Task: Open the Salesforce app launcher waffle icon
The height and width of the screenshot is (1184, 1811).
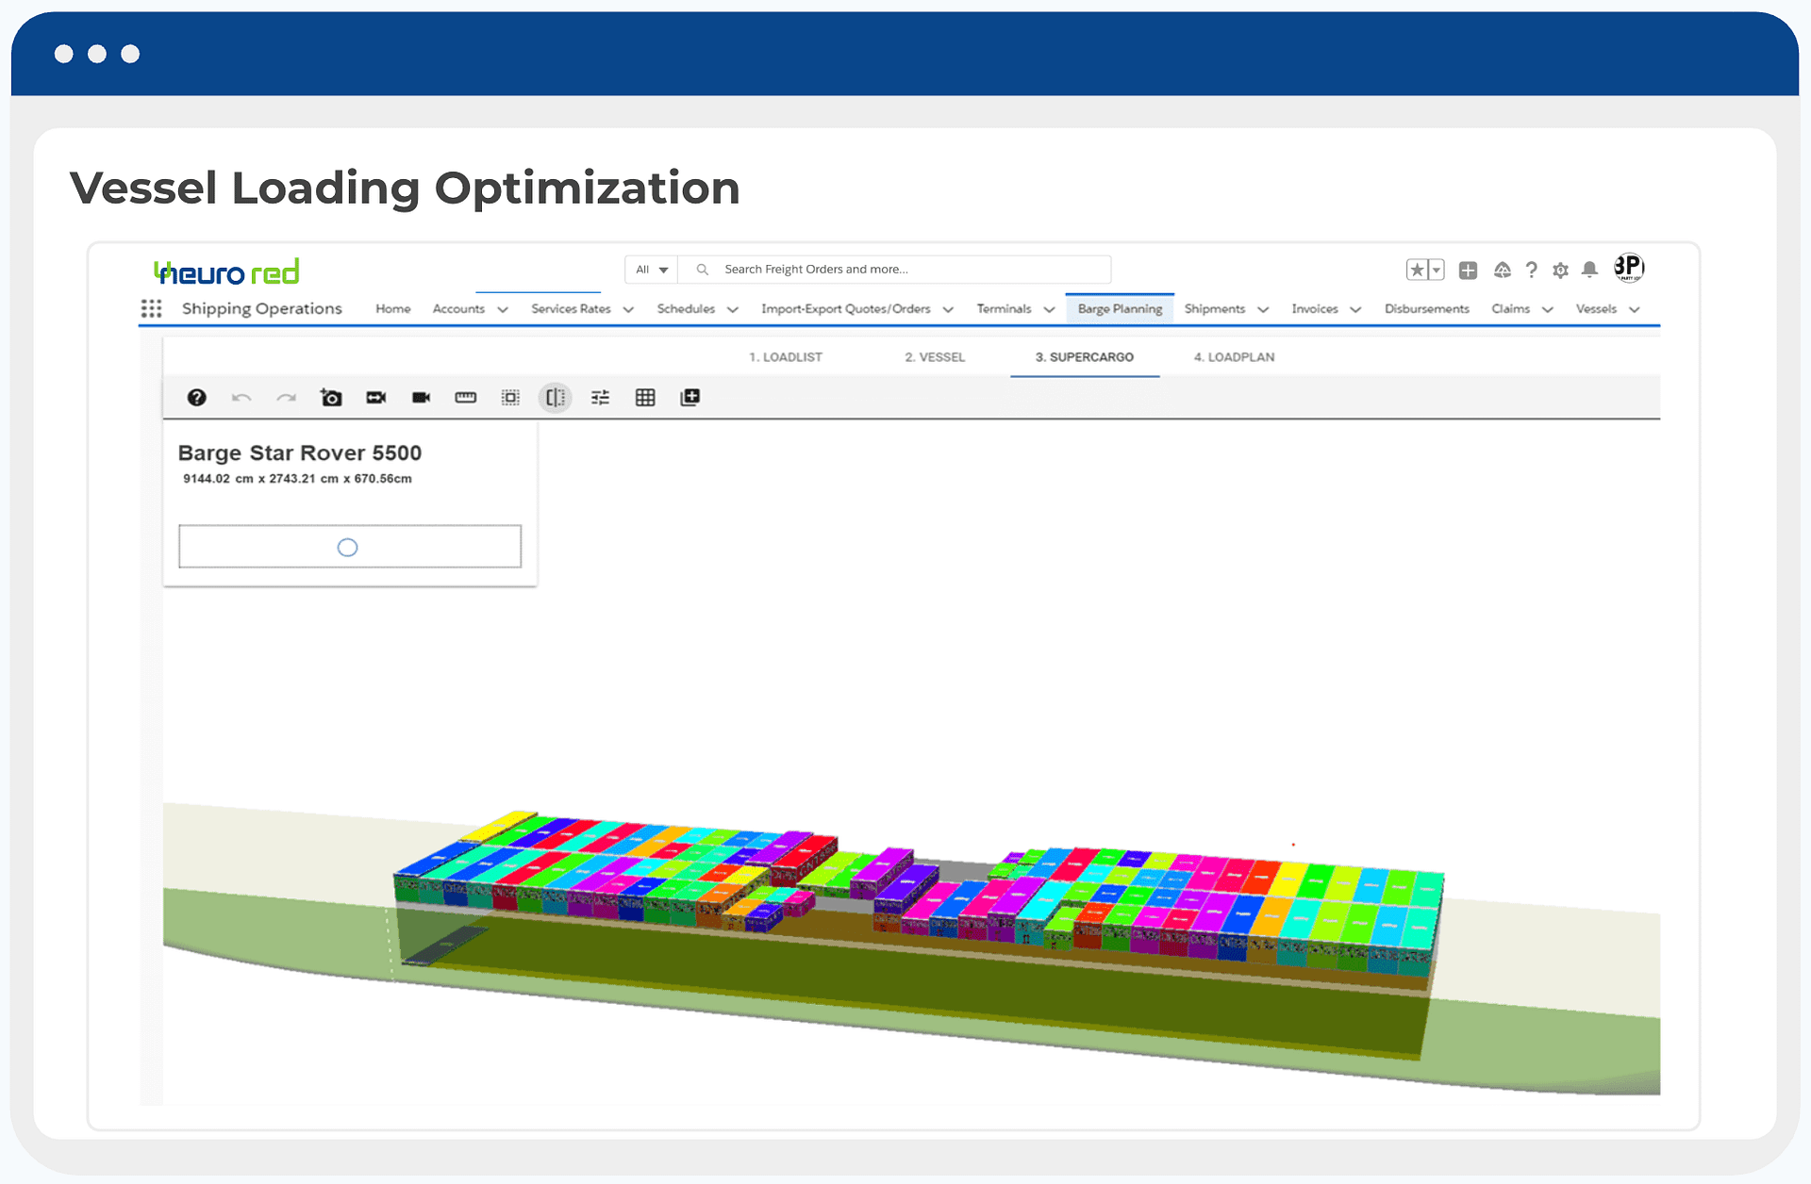Action: (x=152, y=308)
